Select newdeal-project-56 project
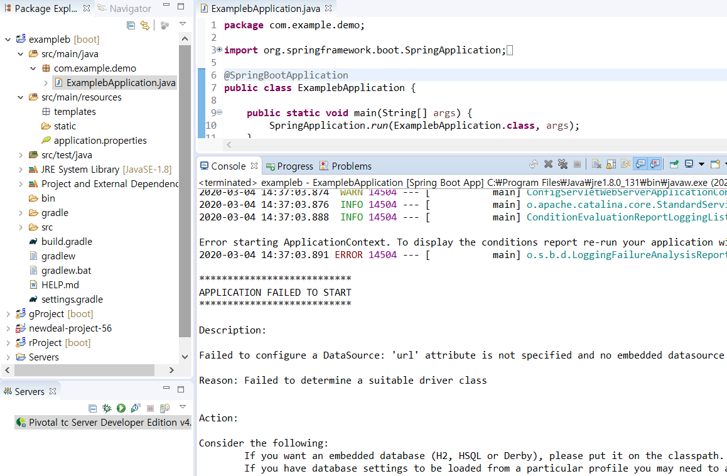 (x=70, y=328)
